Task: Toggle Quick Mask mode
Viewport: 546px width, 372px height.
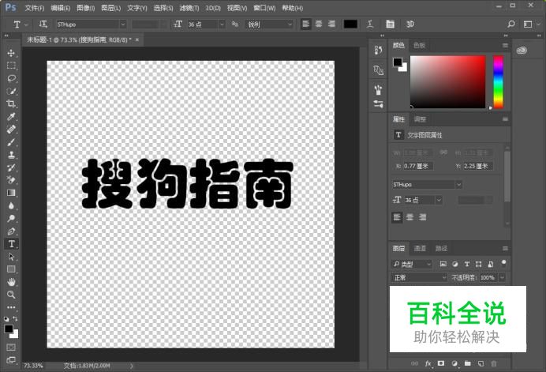Action: click(11, 348)
